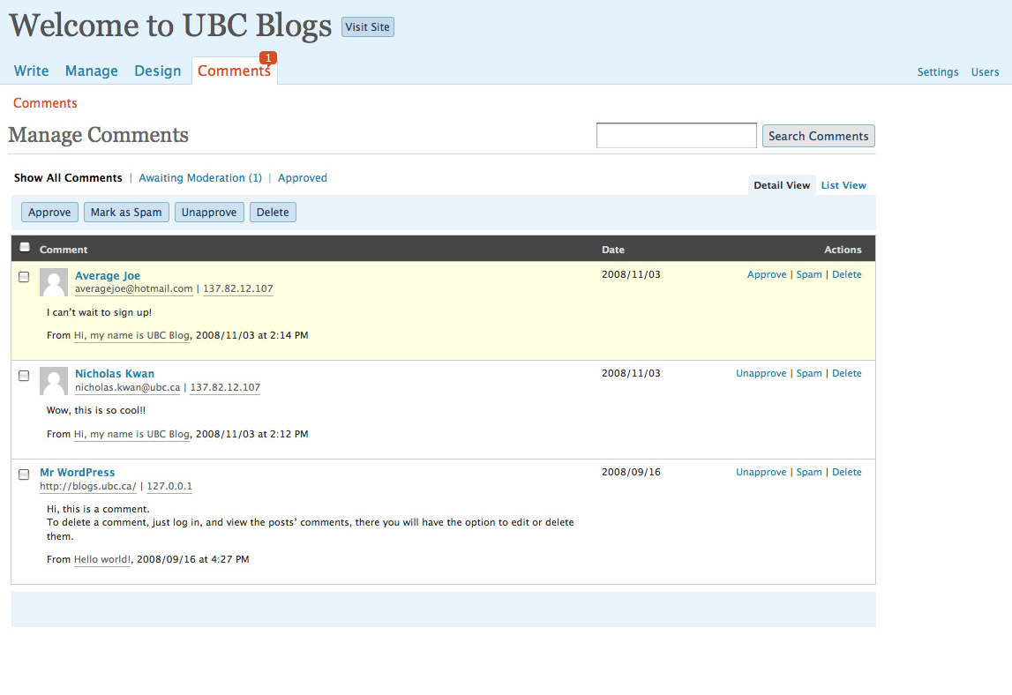The height and width of the screenshot is (695, 1012).
Task: Click the Search Comments button
Action: click(x=819, y=136)
